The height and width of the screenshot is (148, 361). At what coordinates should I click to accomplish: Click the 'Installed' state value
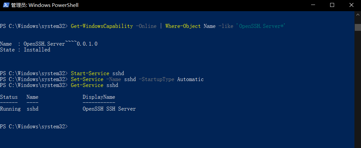(37, 50)
